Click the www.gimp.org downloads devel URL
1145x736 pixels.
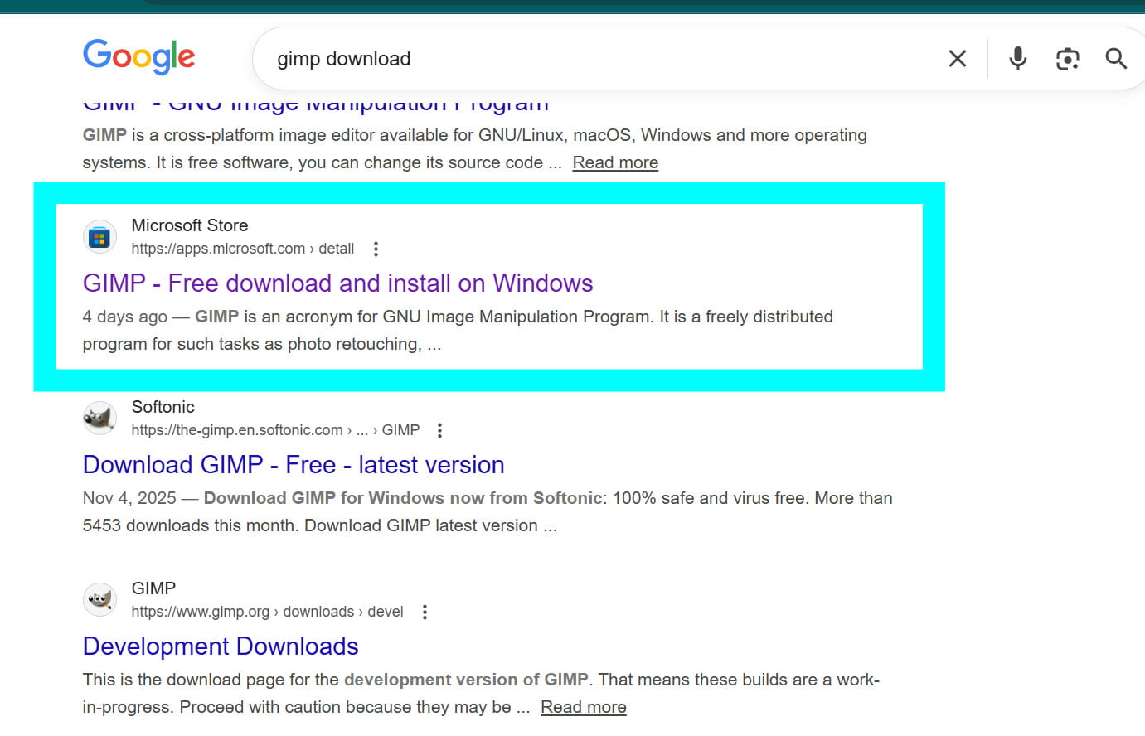pyautogui.click(x=267, y=612)
